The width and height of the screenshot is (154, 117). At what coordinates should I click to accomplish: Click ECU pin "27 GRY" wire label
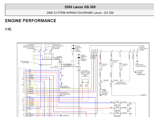pos(29,117)
